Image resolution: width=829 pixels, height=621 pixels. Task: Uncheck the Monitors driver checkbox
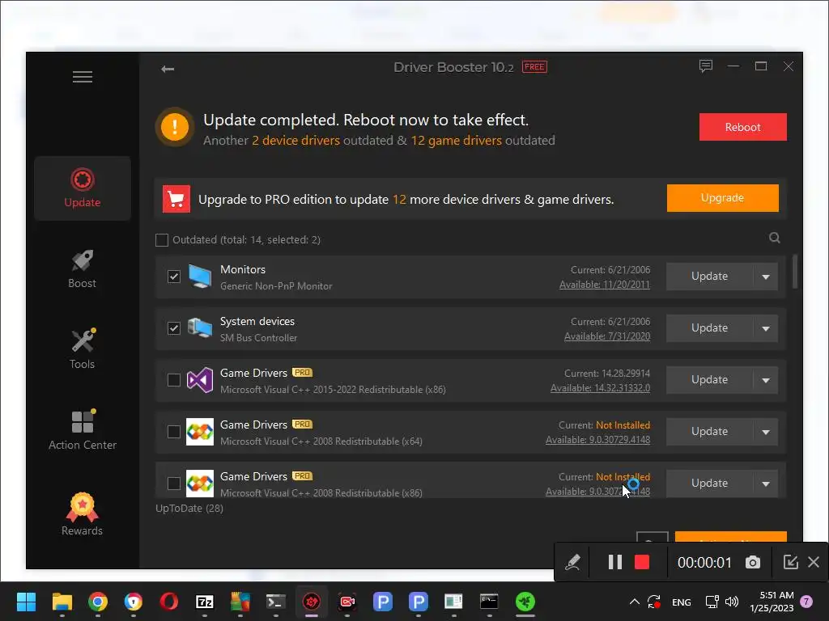click(174, 277)
